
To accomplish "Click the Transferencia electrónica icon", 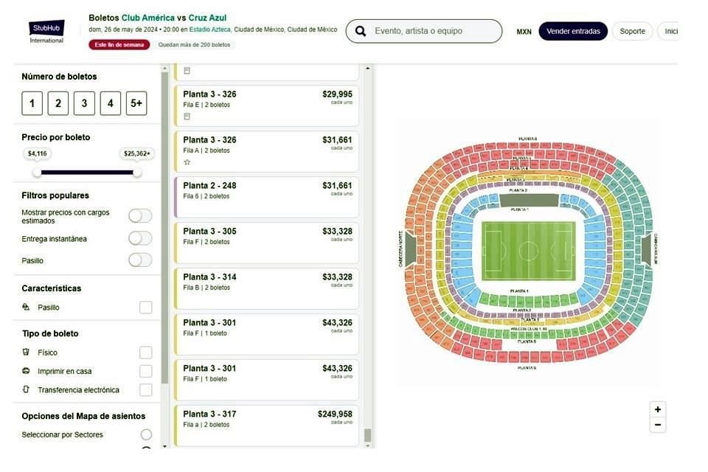I will 27,389.
